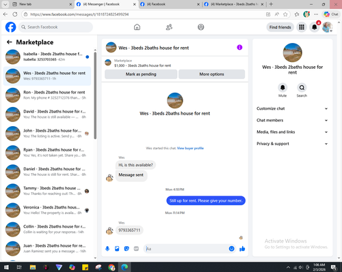The width and height of the screenshot is (342, 272).
Task: Open browser read aloud icon
Action: click(x=277, y=14)
